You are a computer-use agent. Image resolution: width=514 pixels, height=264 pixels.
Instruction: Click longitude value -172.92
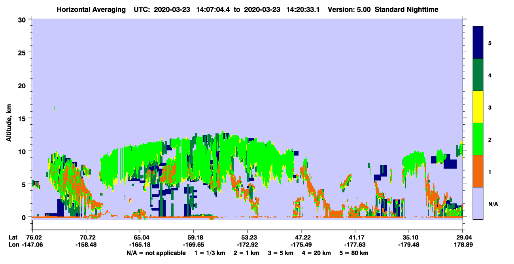(x=248, y=245)
